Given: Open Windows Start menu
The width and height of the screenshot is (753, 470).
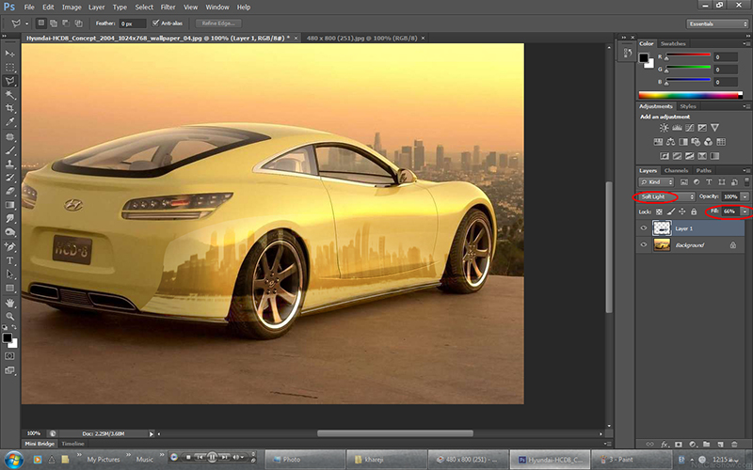Looking at the screenshot, I should click(x=13, y=459).
